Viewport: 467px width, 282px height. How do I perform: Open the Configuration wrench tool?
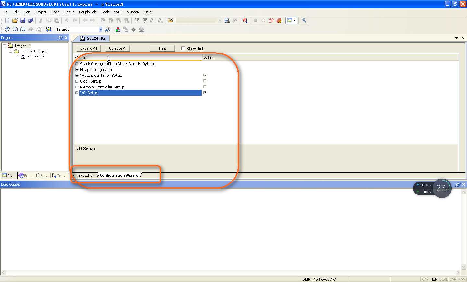(x=304, y=20)
